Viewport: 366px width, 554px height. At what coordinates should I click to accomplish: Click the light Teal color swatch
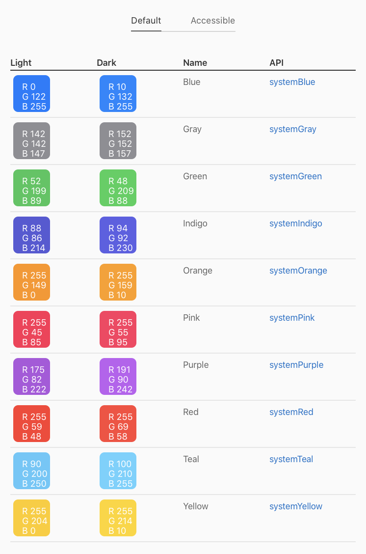click(31, 471)
